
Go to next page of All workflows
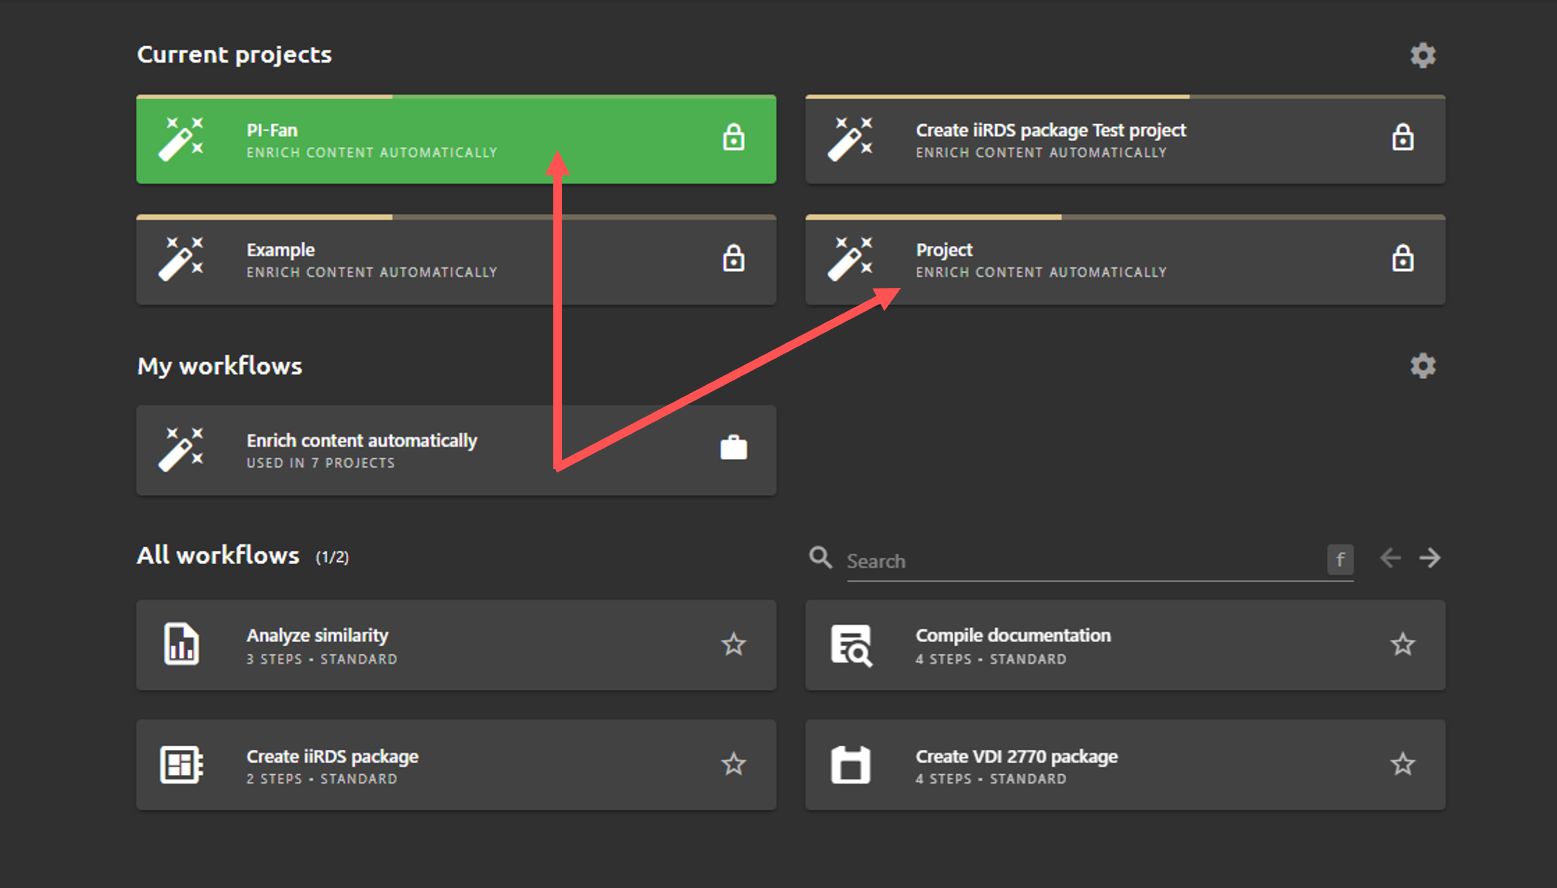click(x=1430, y=558)
